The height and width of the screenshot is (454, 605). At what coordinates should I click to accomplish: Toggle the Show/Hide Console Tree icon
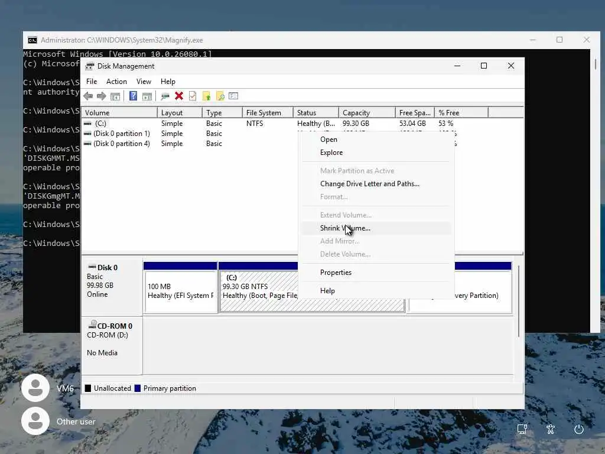coord(115,96)
